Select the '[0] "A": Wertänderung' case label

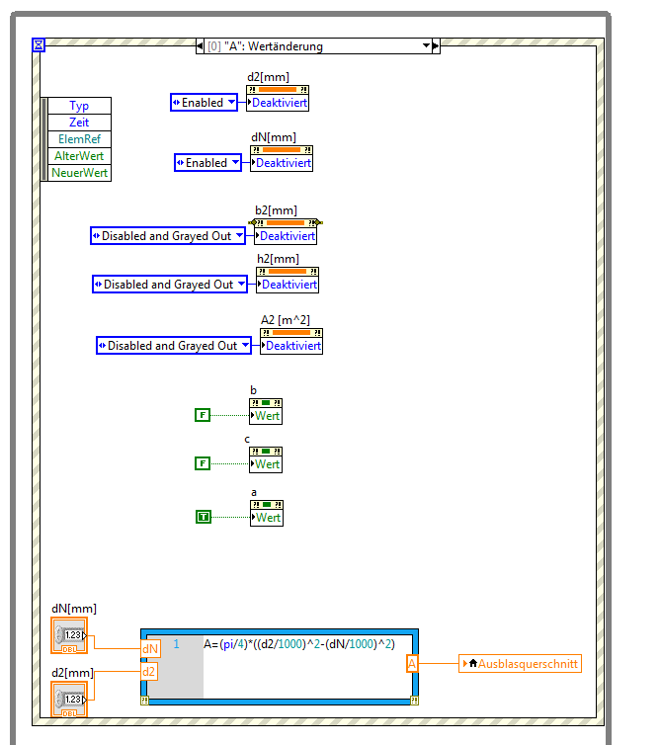(265, 46)
